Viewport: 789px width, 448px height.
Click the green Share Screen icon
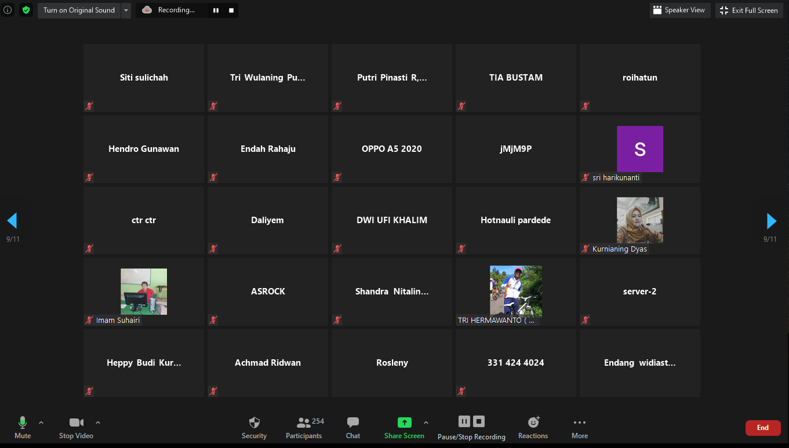click(404, 423)
